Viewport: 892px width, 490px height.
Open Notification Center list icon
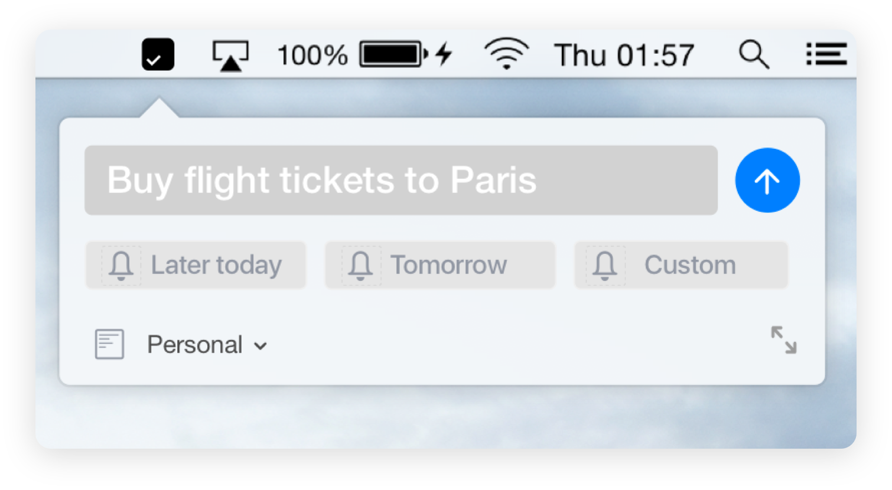[826, 55]
